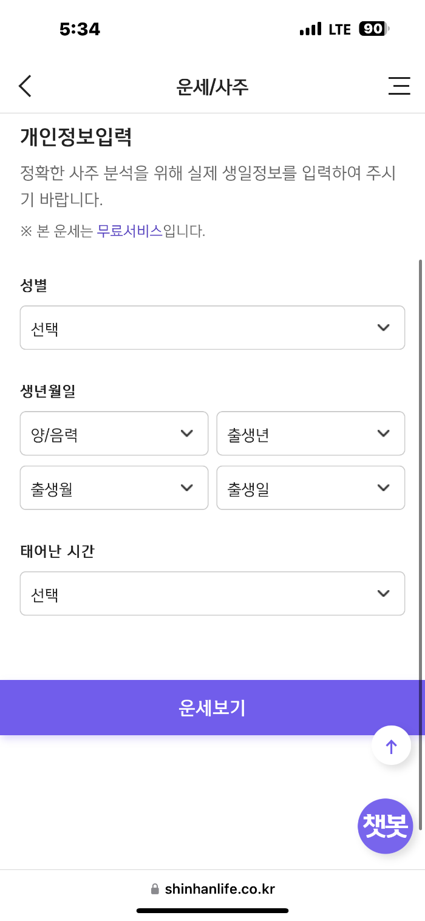Tap the 운세/사주 page title
Viewport: 425px width, 921px height.
pos(212,87)
